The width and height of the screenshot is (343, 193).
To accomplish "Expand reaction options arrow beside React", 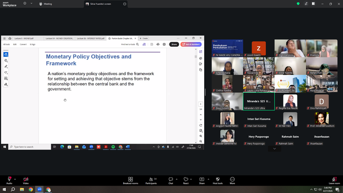I will (191, 179).
